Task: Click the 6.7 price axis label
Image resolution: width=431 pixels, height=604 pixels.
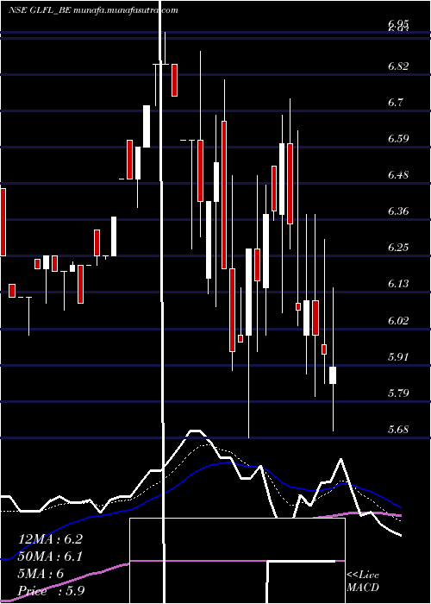Action: (395, 103)
